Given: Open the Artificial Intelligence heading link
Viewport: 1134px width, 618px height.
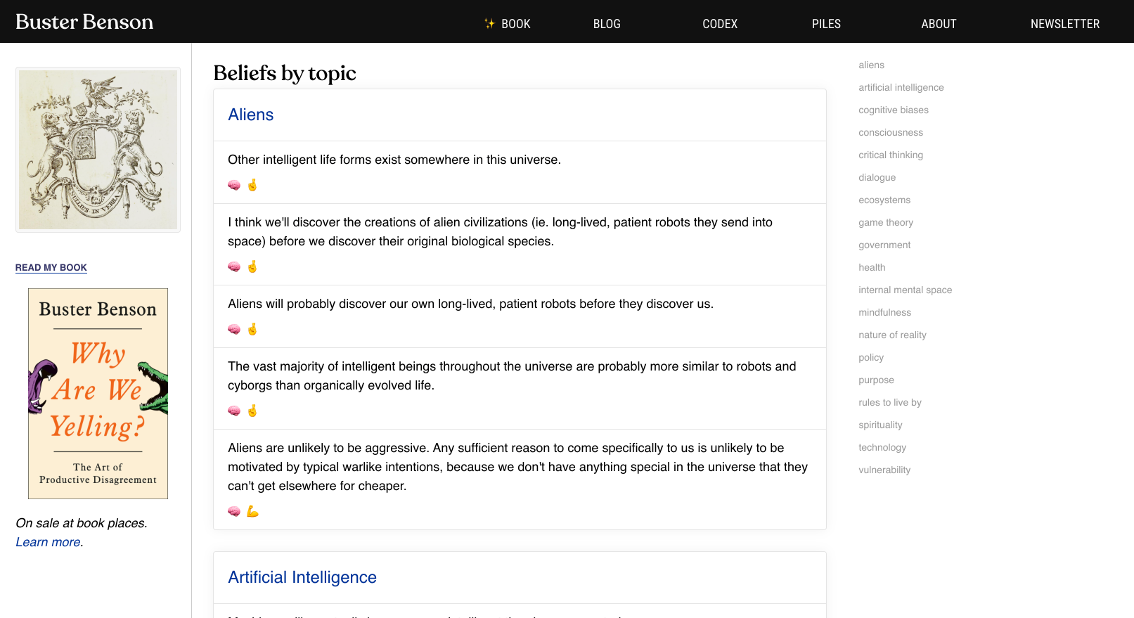Looking at the screenshot, I should pos(302,577).
